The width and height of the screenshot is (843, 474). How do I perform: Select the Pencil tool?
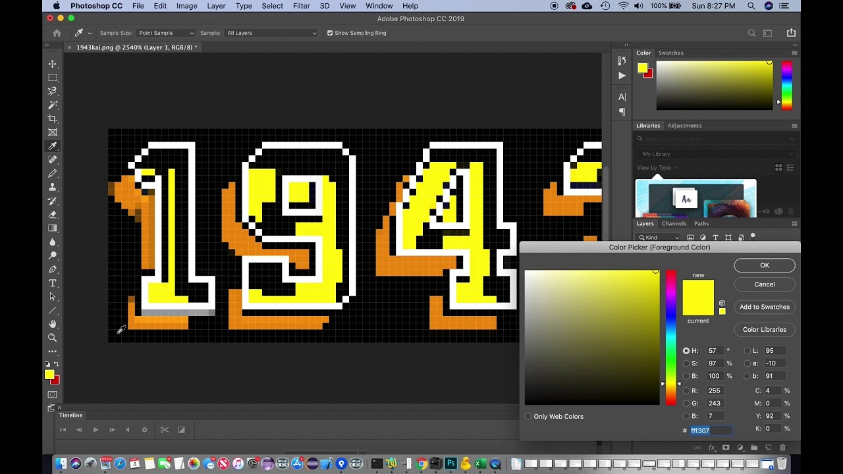pos(53,173)
